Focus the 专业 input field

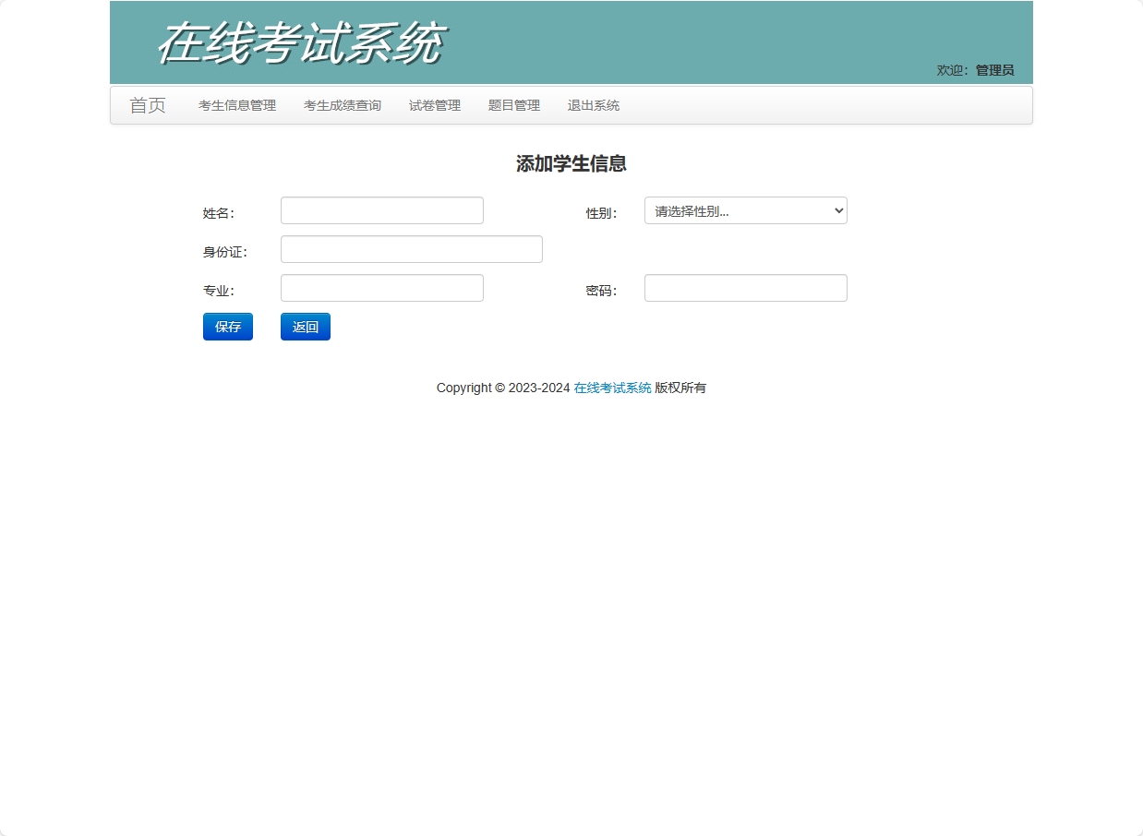click(x=381, y=288)
